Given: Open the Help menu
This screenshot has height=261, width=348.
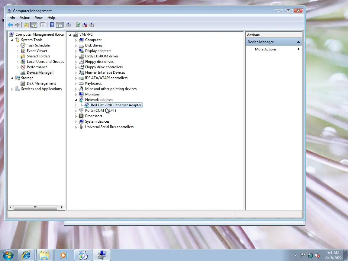Looking at the screenshot, I should click(x=51, y=17).
